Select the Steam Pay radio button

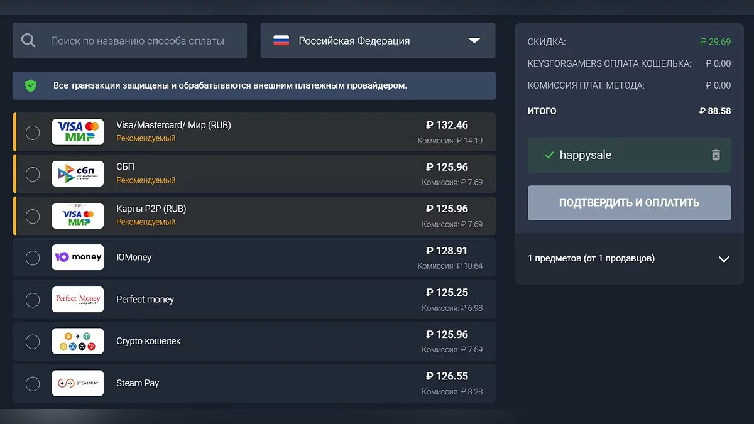point(33,383)
